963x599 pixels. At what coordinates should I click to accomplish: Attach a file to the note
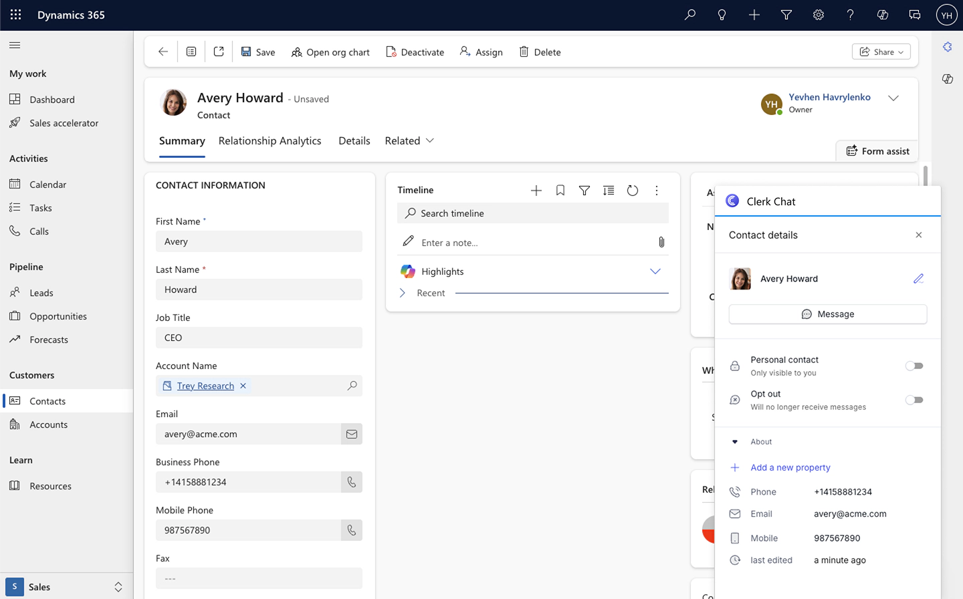(661, 242)
